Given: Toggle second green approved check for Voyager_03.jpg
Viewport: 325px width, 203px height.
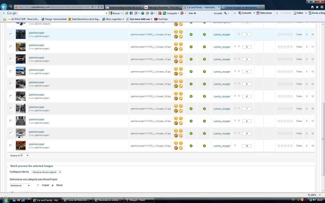Looking at the screenshot, I should pyautogui.click(x=204, y=47).
